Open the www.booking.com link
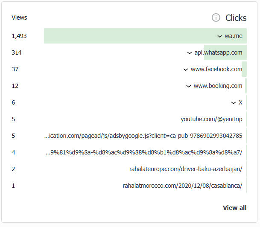 [x=218, y=86]
